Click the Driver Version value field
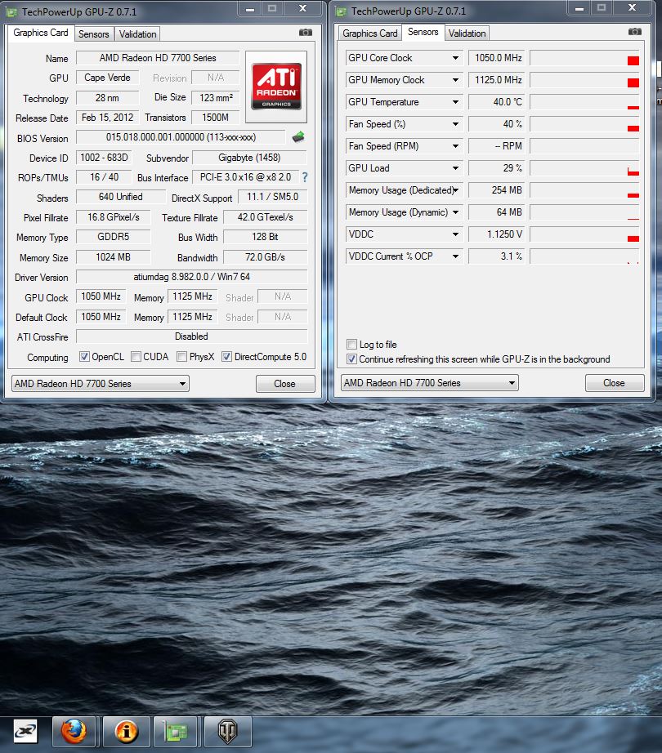 pos(192,277)
